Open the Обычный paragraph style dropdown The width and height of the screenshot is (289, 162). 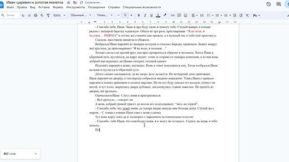pyautogui.click(x=81, y=15)
